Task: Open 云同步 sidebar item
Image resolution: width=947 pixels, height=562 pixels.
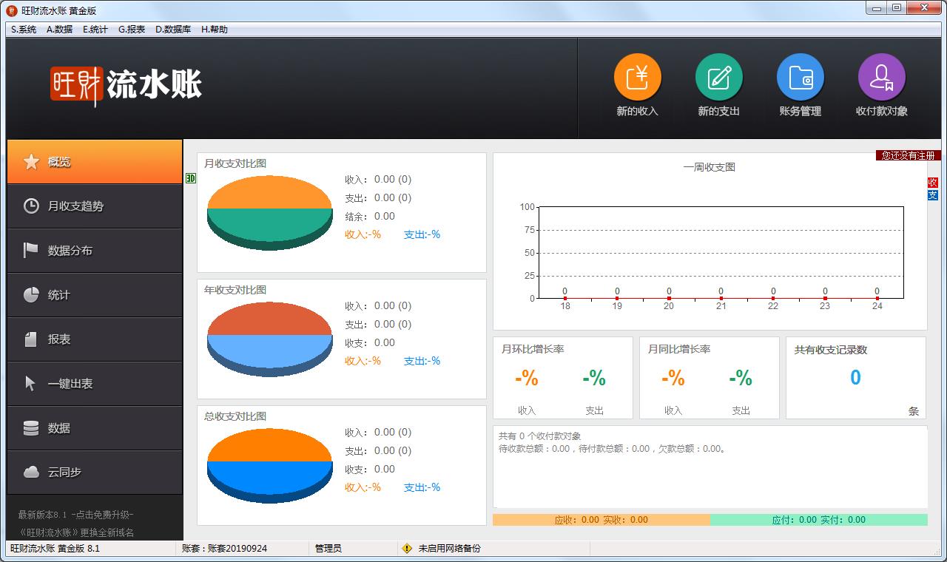Action: tap(95, 473)
